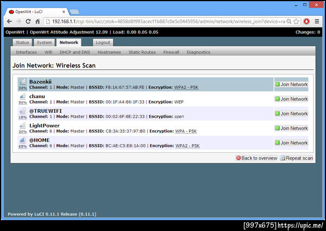Screen dimensions: 326x231
Task: Click the Join Network: Wireless Scan heading
Action: tap(54, 66)
